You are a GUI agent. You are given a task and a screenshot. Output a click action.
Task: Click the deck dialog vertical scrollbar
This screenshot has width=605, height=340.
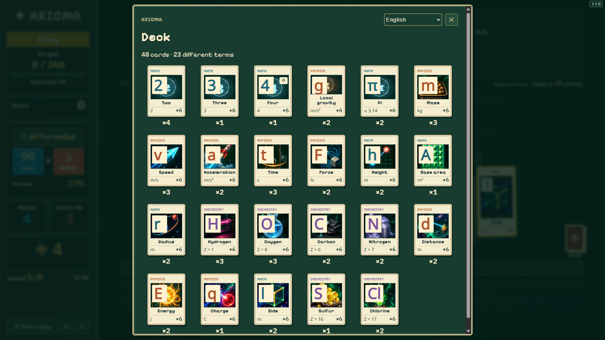[x=468, y=165]
